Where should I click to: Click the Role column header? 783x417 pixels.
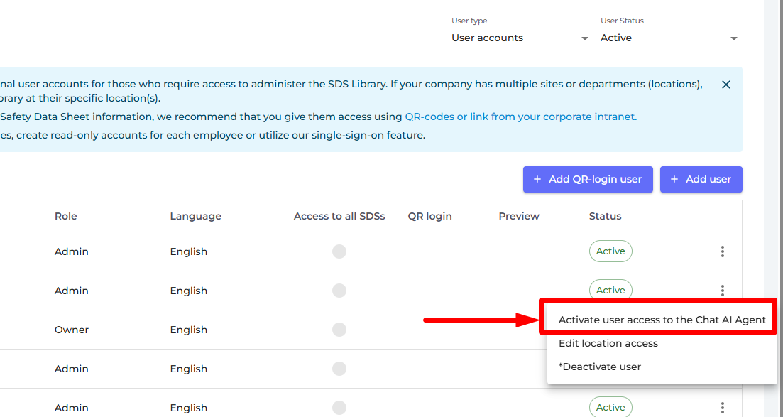[66, 216]
